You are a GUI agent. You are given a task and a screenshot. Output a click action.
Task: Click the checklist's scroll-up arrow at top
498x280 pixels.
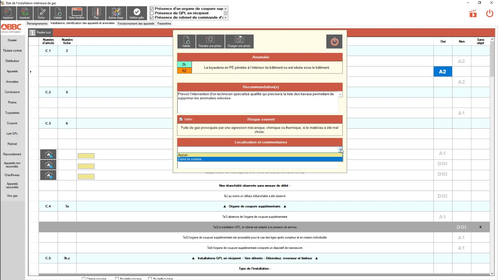click(226, 9)
